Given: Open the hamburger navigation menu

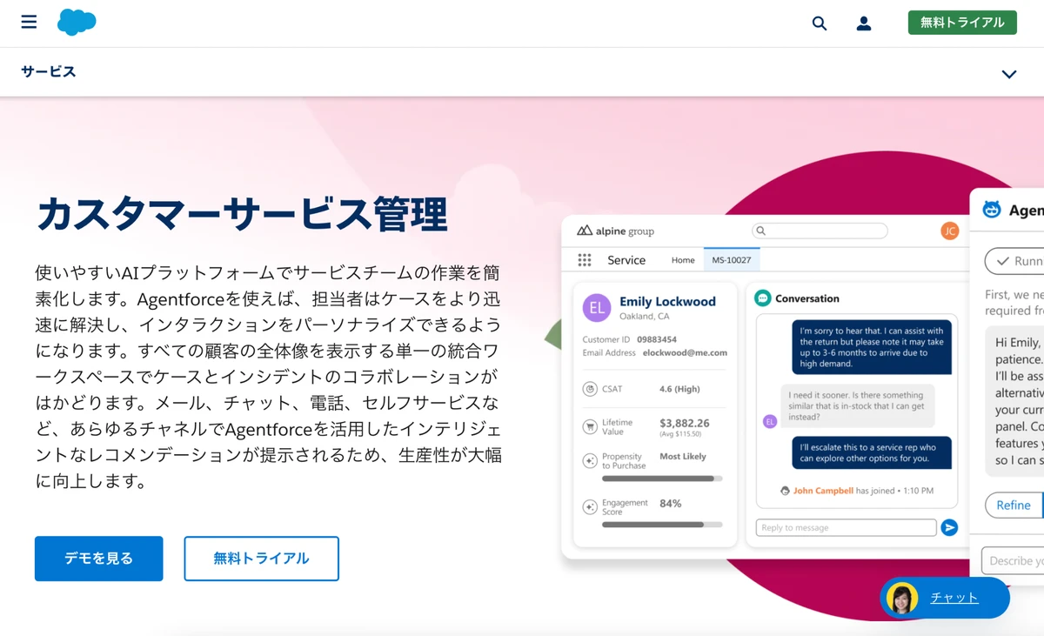Looking at the screenshot, I should coord(29,22).
